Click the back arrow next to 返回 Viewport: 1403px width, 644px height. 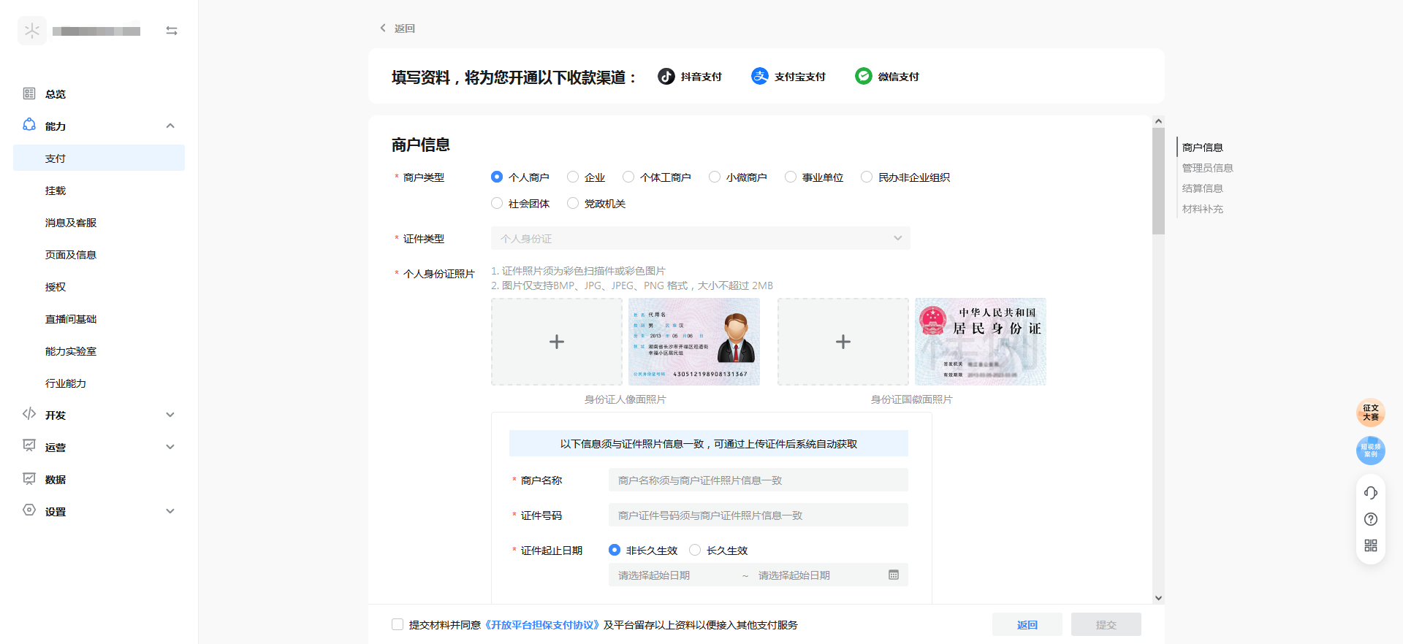click(382, 28)
